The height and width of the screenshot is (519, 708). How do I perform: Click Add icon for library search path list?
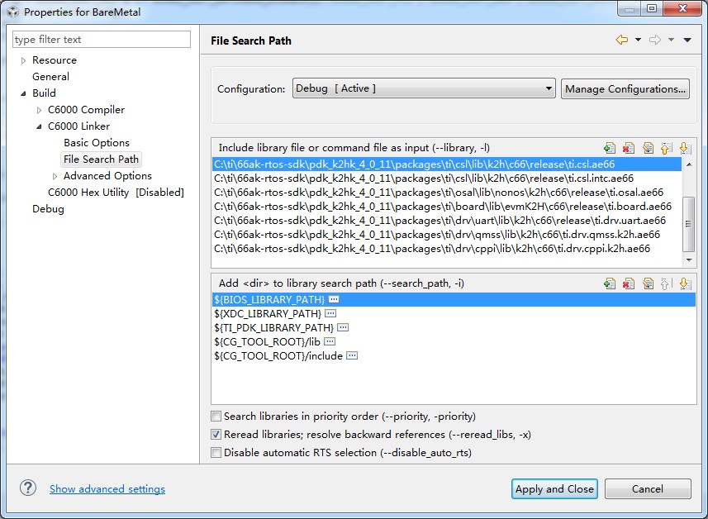pos(610,283)
